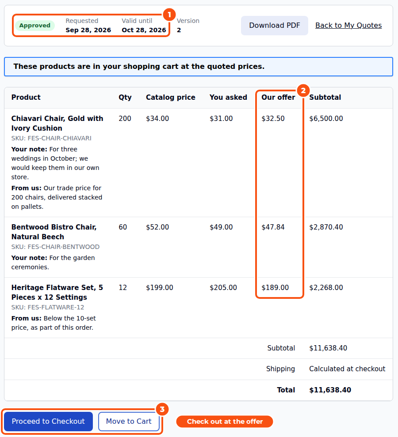Select the Heritage Flatware Set product name
The width and height of the screenshot is (398, 437).
57,292
